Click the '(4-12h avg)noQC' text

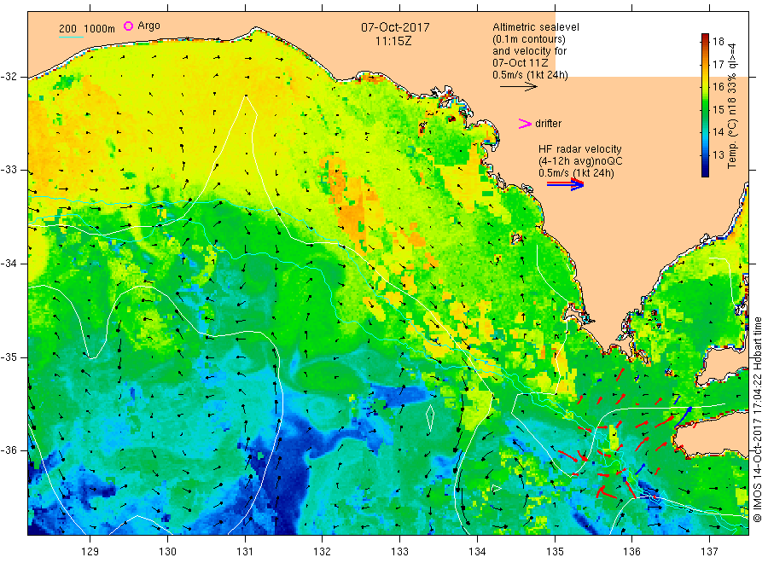(x=580, y=161)
